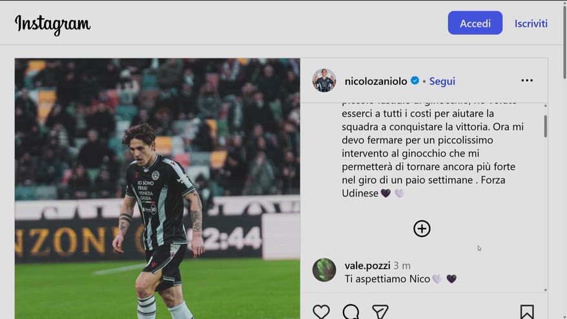Save the post with the bookmark icon
567x319 pixels.
tap(527, 312)
